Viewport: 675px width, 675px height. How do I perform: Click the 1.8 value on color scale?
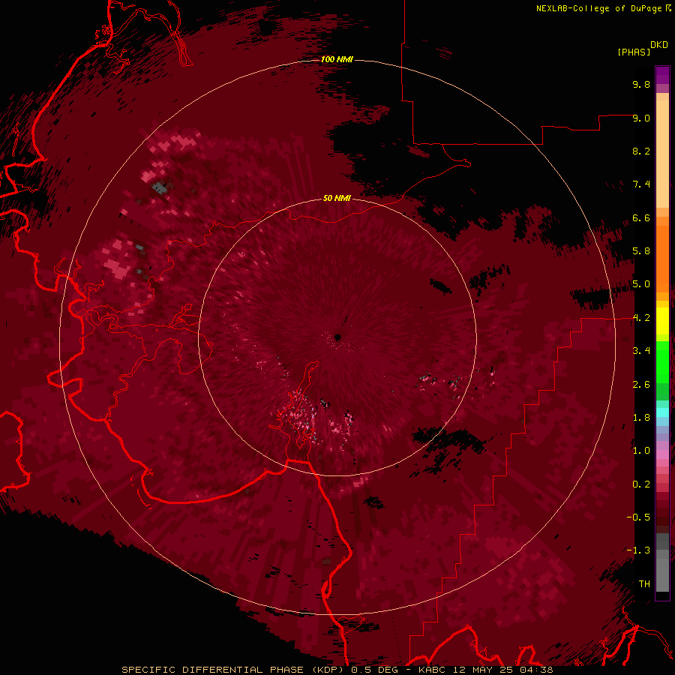pos(641,418)
